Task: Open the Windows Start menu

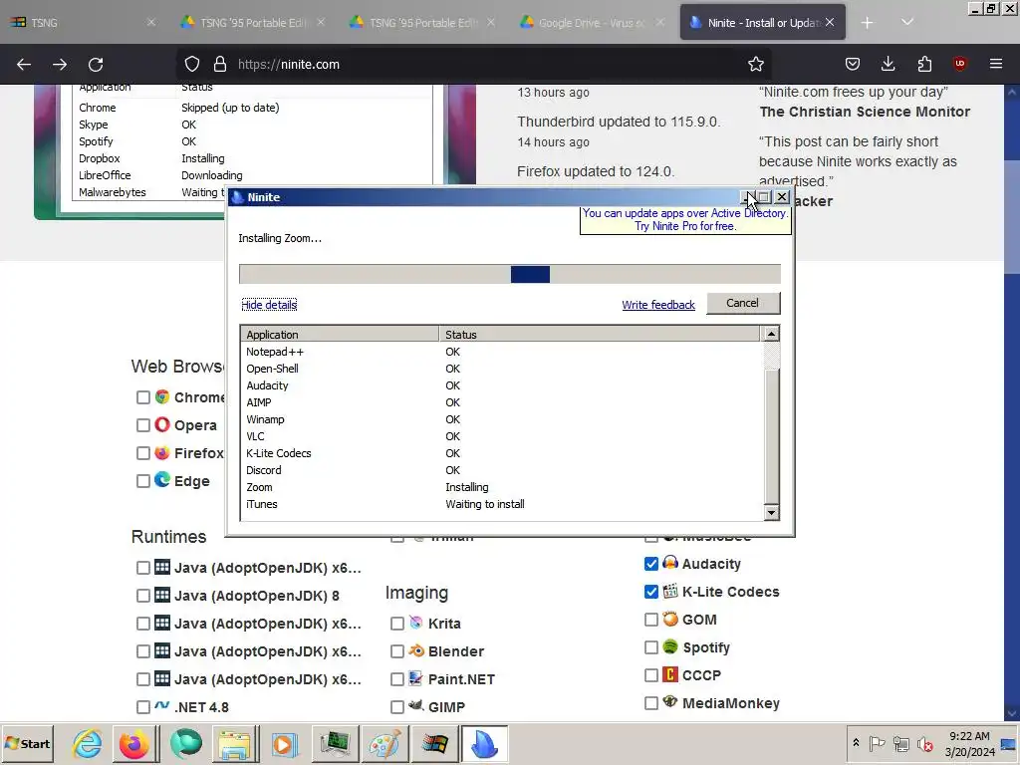Action: point(27,743)
